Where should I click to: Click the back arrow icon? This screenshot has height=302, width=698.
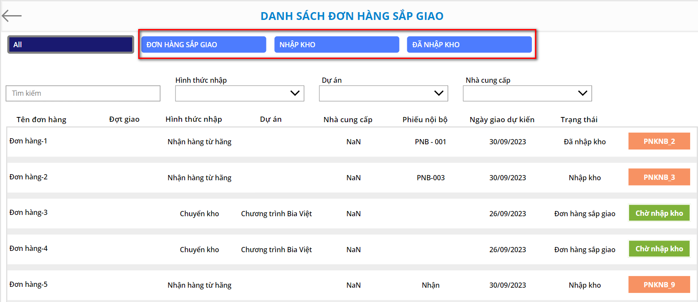pos(12,16)
